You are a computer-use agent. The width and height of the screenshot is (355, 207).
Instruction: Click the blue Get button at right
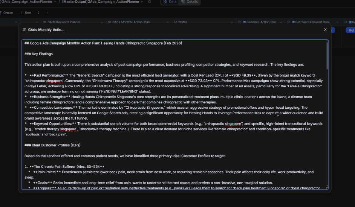tap(350, 30)
